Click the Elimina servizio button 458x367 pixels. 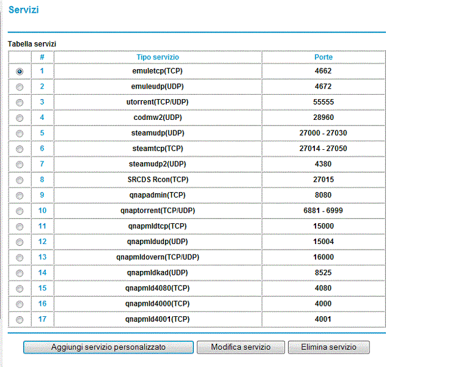[x=328, y=347]
